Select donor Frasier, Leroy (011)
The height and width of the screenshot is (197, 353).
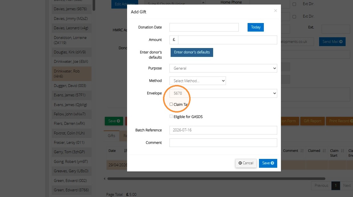72,142
